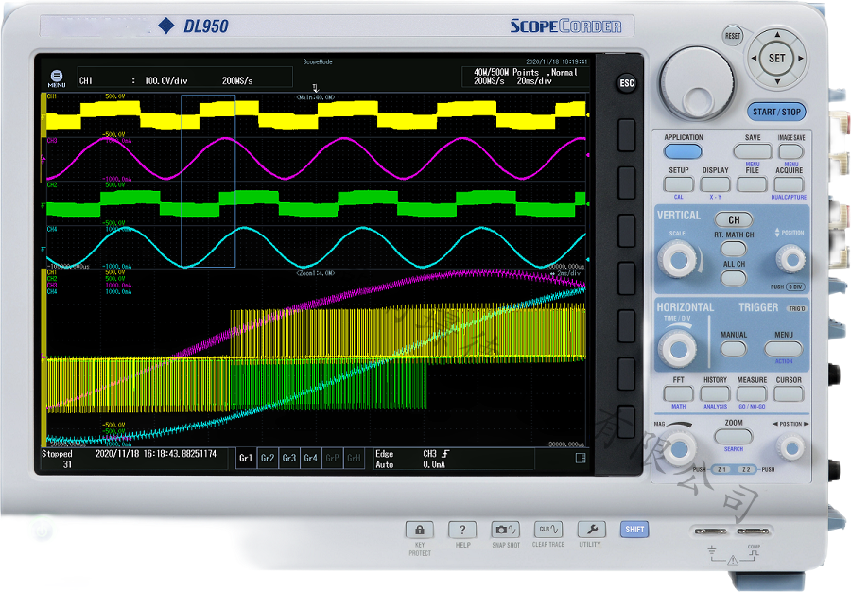
Task: Select the zoom box on the Main waveform
Action: (208, 181)
